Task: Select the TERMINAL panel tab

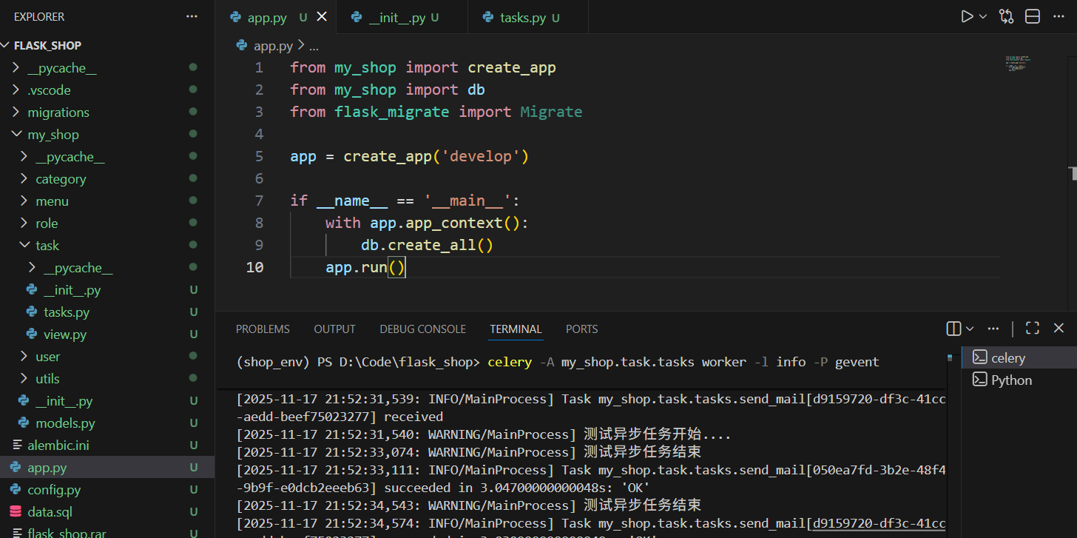Action: click(516, 329)
